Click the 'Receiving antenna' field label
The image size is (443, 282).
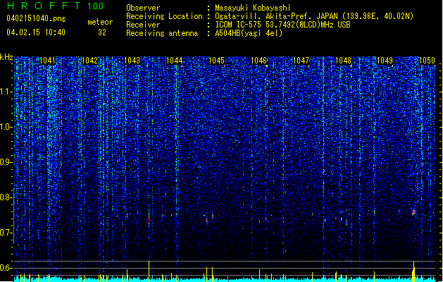tap(162, 33)
